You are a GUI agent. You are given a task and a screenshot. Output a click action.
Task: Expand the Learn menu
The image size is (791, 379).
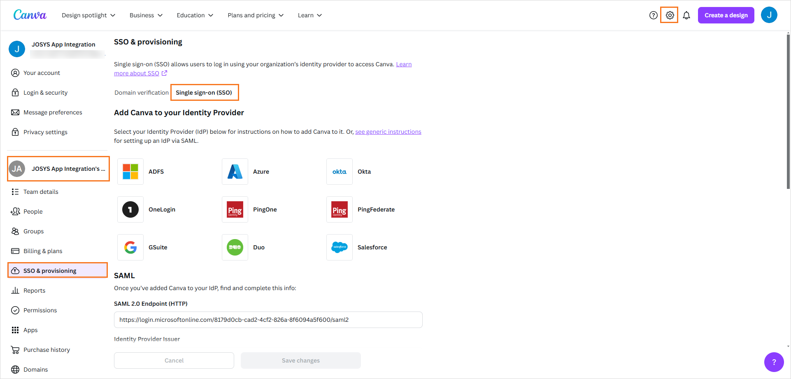click(310, 15)
